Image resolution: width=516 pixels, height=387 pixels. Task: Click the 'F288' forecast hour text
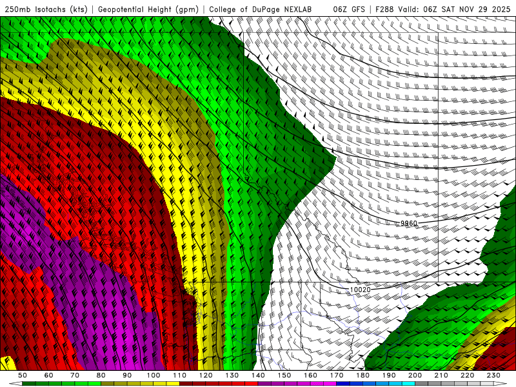(x=384, y=10)
